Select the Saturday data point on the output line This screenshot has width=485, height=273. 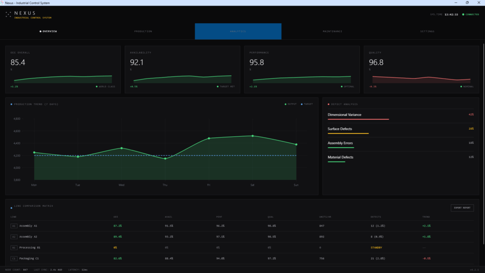pyautogui.click(x=252, y=135)
